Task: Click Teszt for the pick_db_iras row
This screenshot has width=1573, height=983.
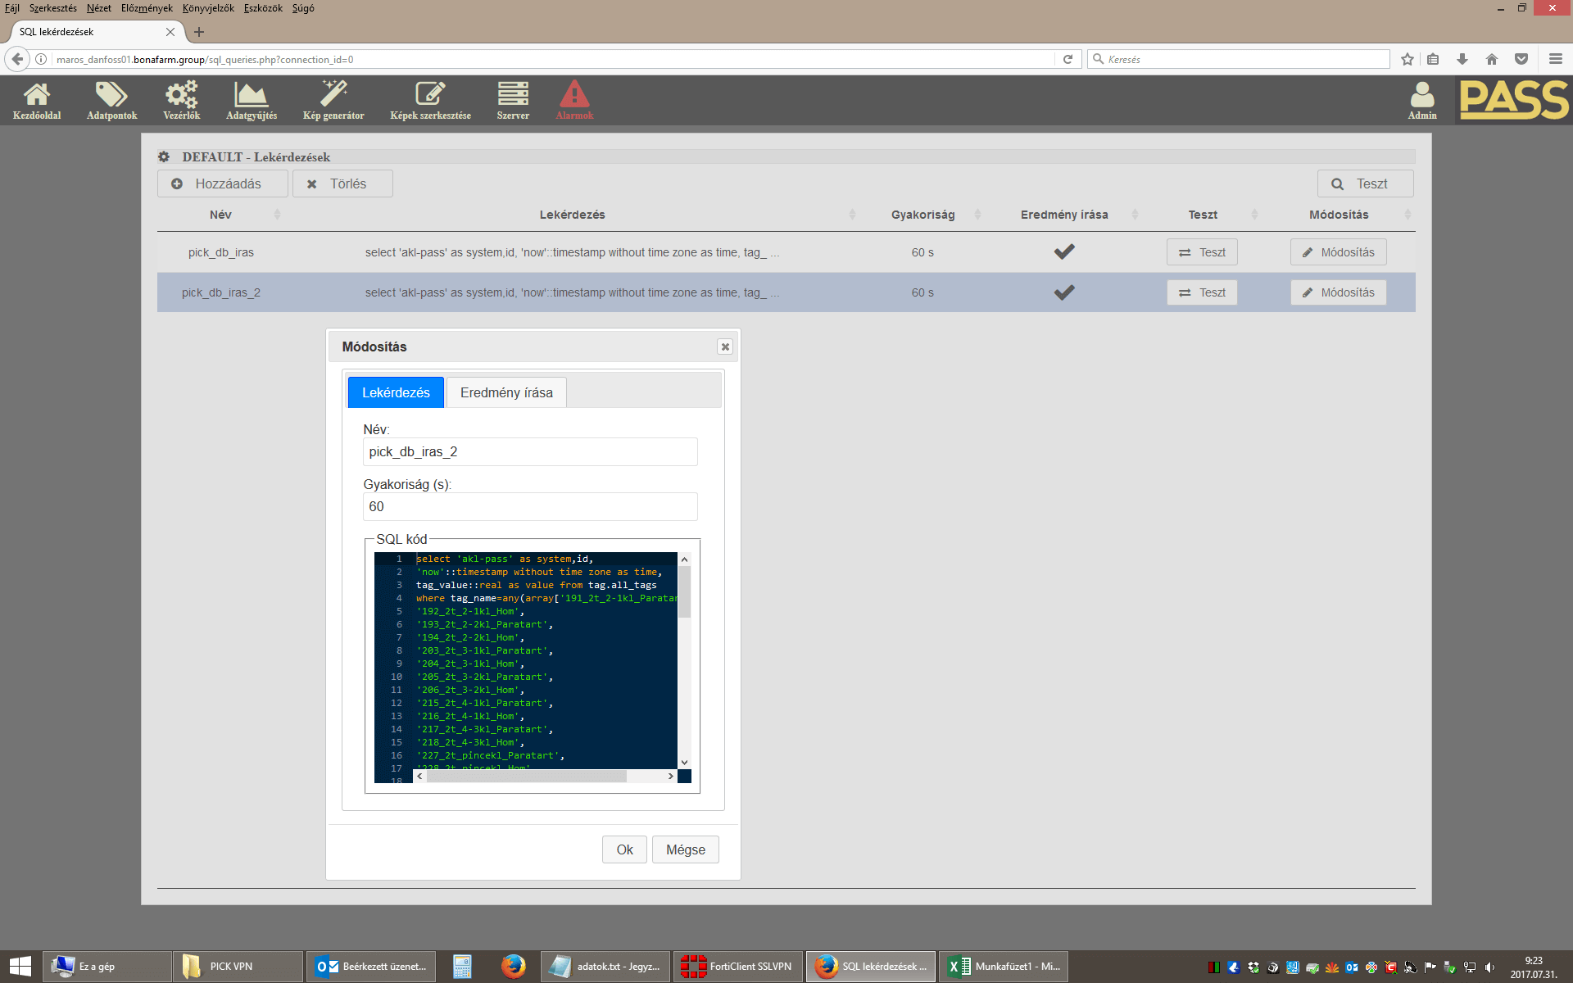Action: (1202, 252)
